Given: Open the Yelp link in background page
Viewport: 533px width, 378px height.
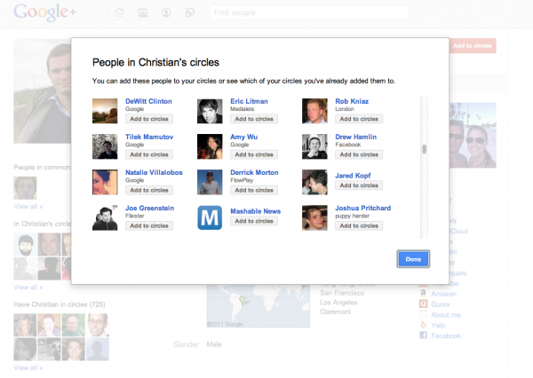Looking at the screenshot, I should (x=438, y=326).
